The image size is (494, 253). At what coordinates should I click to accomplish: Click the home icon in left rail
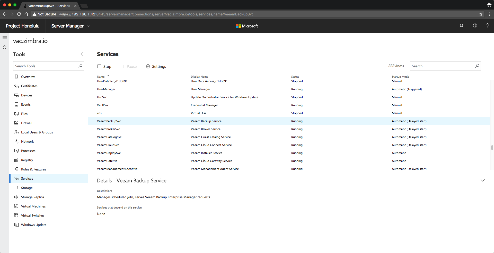coord(5,47)
